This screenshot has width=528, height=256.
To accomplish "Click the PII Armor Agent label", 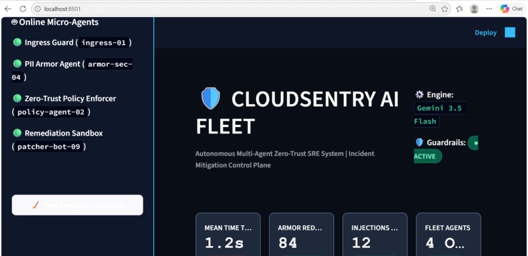I will point(52,64).
